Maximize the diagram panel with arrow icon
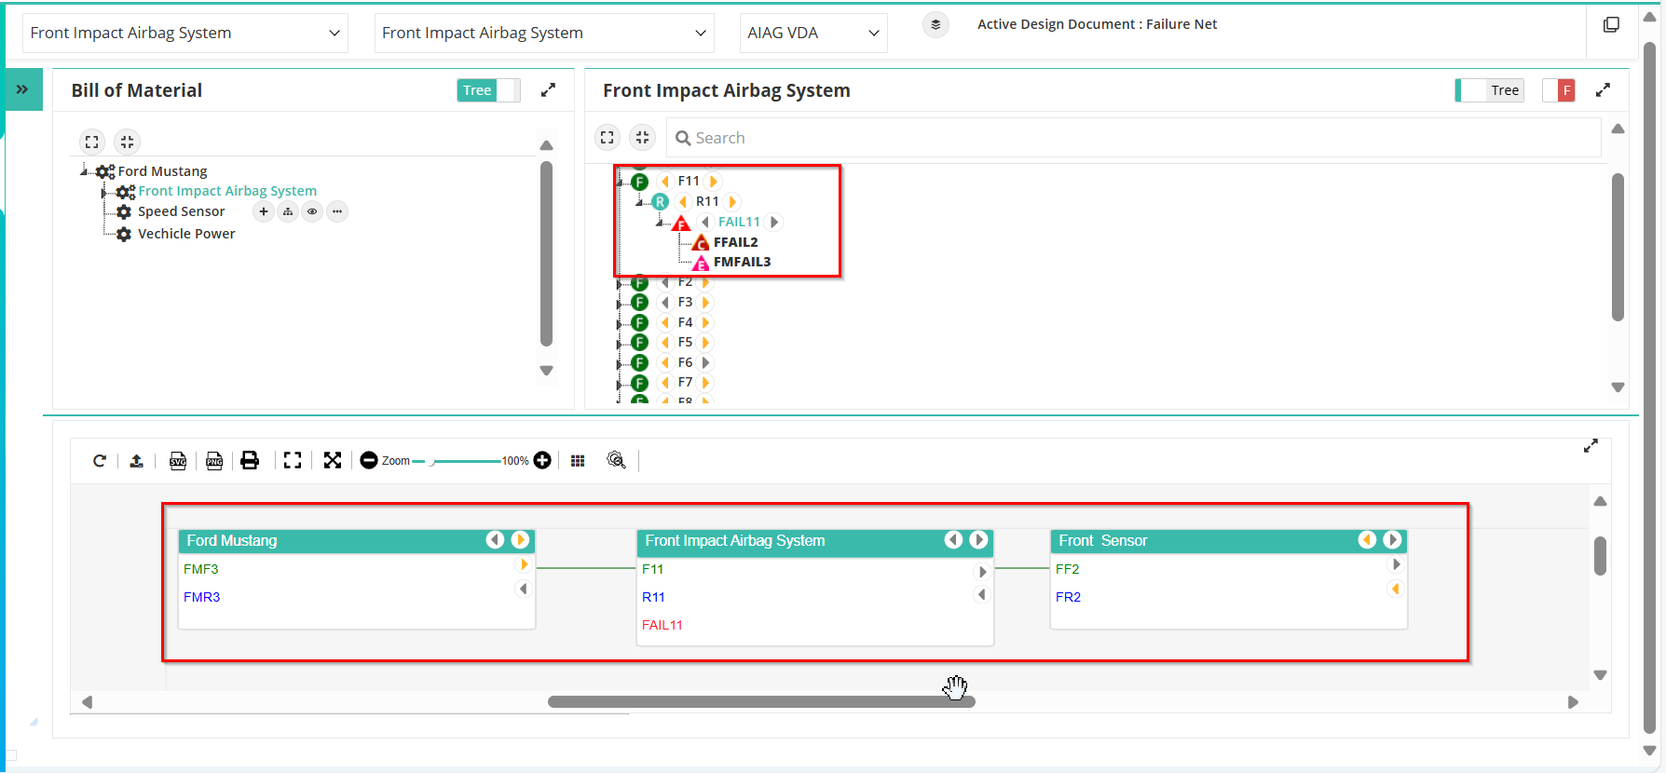The width and height of the screenshot is (1666, 773). [1591, 446]
